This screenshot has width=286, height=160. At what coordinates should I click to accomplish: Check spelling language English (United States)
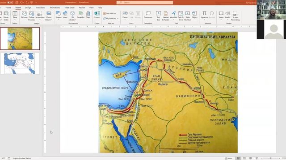tap(21, 158)
